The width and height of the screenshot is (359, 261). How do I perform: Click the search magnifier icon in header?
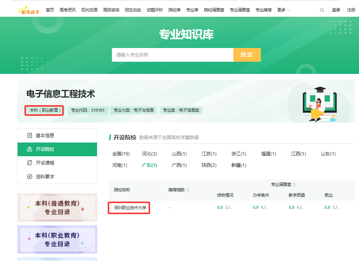(x=322, y=10)
